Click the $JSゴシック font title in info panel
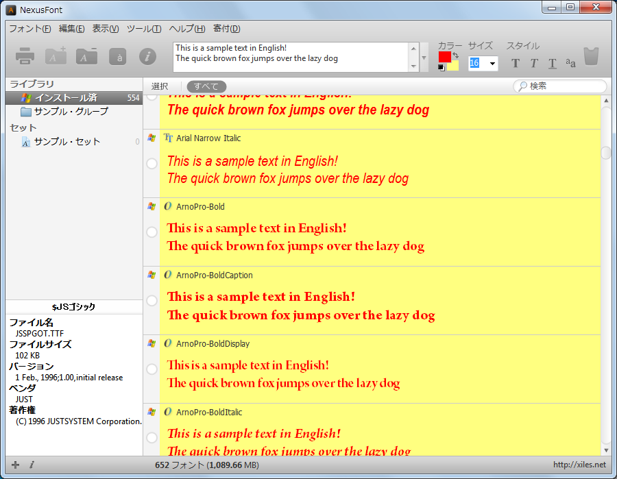Viewport: 617px width, 479px height. 73,307
